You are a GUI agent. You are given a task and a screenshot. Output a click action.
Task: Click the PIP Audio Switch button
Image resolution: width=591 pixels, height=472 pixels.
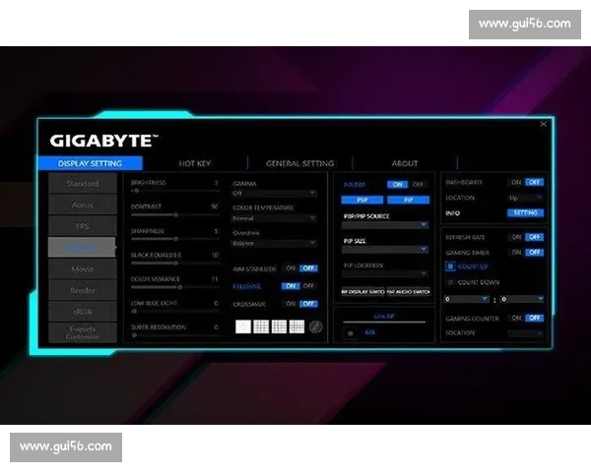(408, 292)
